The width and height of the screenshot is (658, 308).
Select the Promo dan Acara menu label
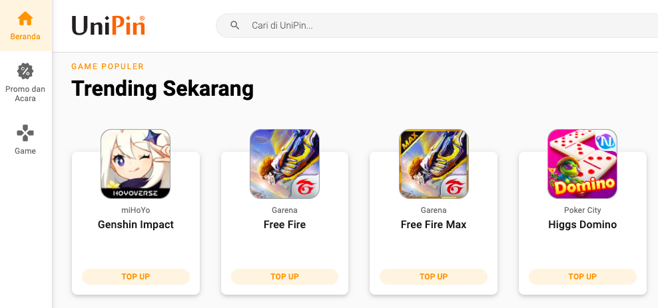25,94
